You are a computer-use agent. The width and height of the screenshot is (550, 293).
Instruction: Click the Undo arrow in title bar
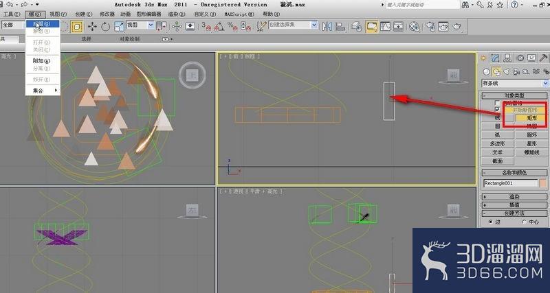coord(9,5)
